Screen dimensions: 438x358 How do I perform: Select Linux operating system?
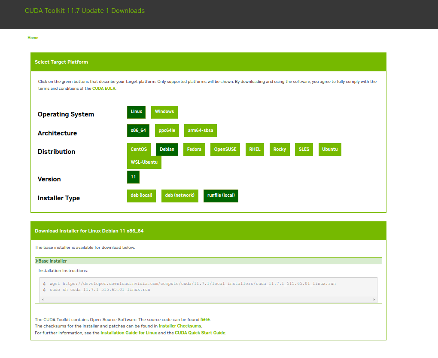pos(136,112)
